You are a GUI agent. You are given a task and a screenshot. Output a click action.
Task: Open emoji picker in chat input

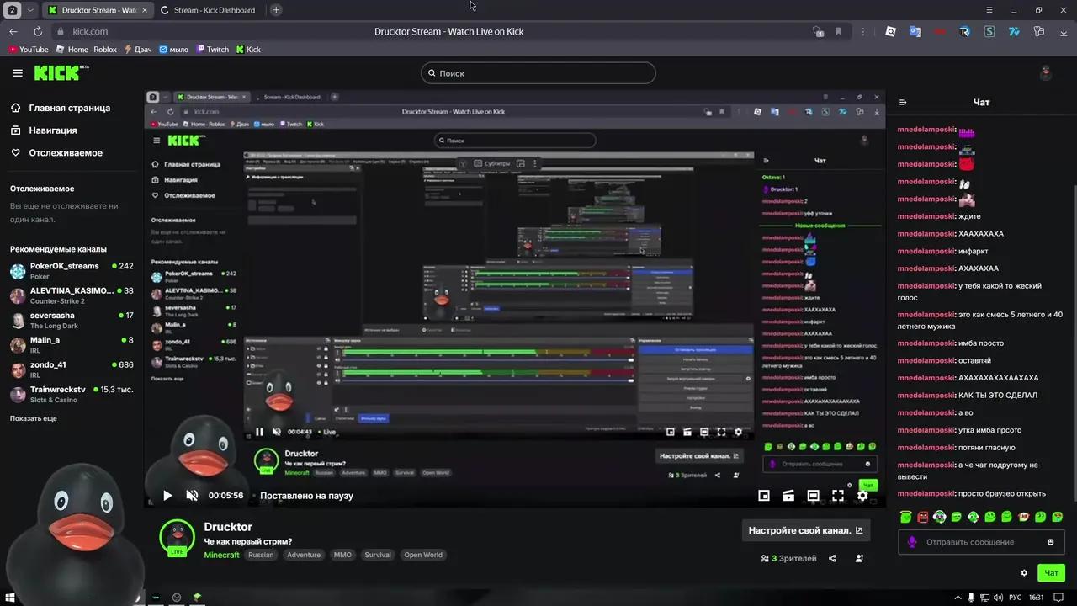(1050, 542)
